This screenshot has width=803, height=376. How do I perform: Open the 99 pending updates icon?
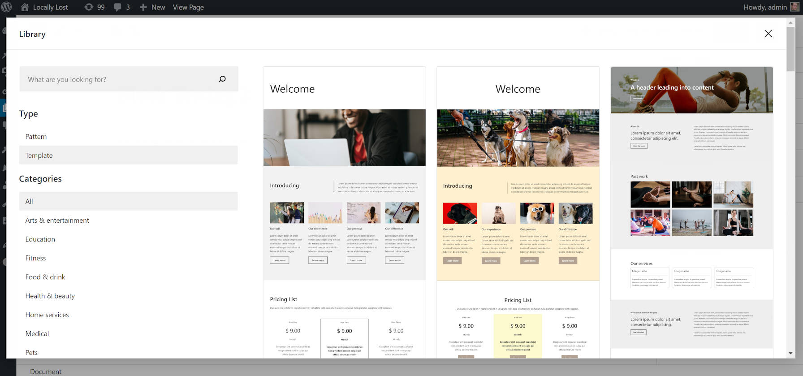(x=95, y=7)
